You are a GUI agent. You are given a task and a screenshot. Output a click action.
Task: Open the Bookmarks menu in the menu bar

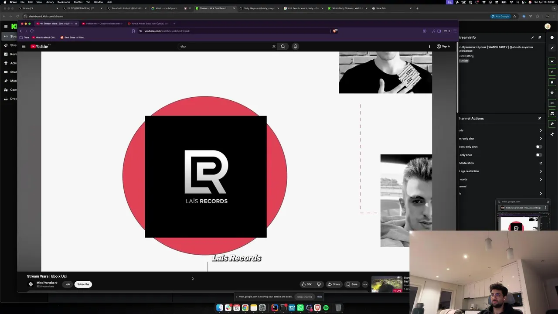pyautogui.click(x=64, y=2)
